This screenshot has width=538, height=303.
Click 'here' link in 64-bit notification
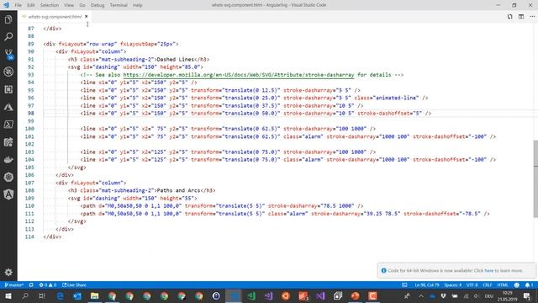[x=489, y=271]
